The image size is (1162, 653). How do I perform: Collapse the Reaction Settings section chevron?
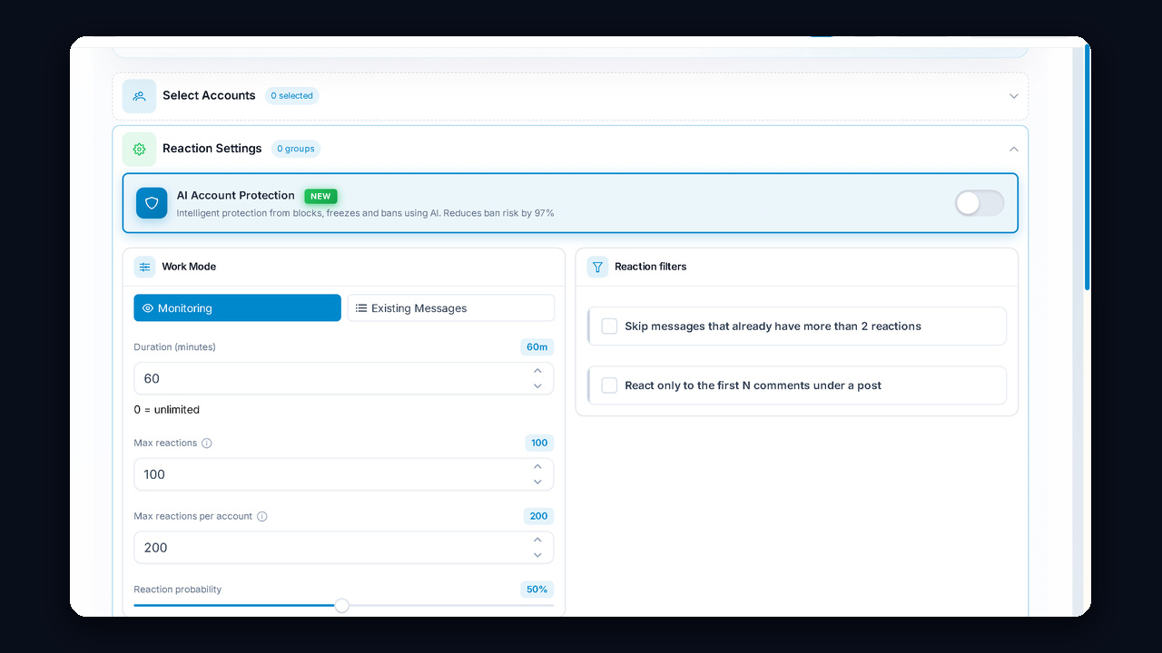[1014, 149]
